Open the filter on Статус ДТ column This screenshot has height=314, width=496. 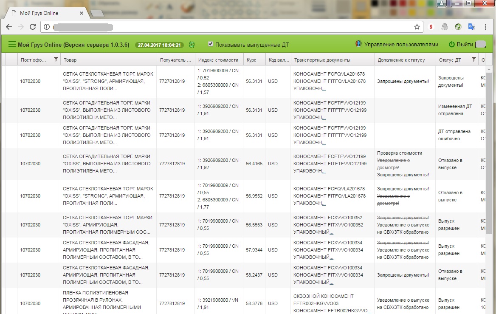pyautogui.click(x=474, y=60)
